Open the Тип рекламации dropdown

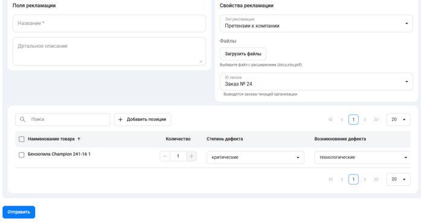pyautogui.click(x=317, y=24)
